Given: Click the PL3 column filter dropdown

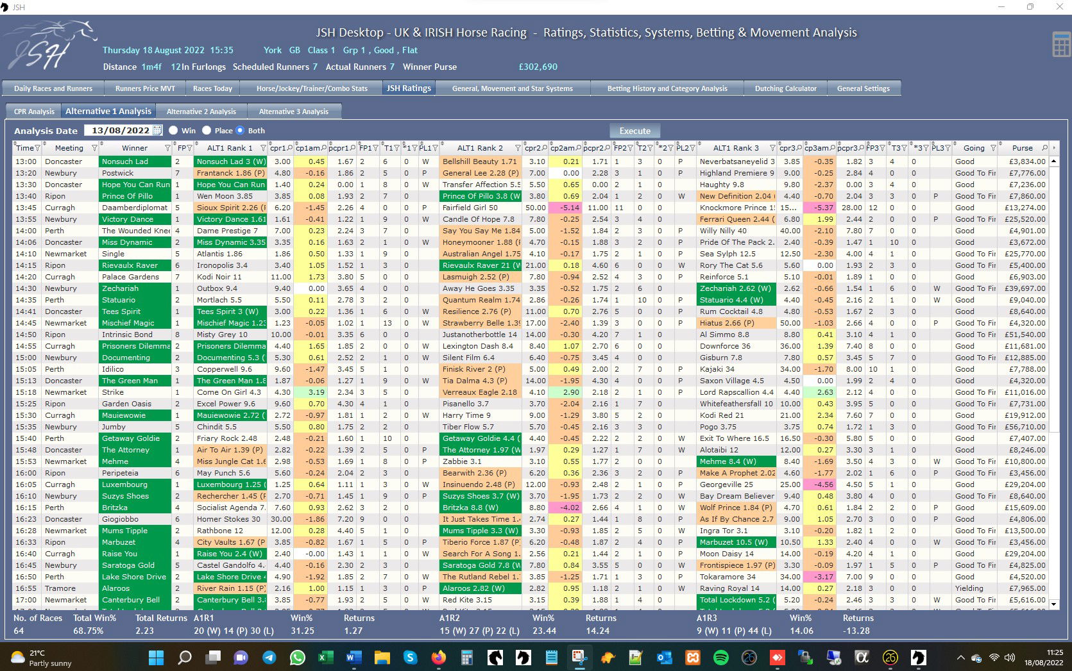Looking at the screenshot, I should (948, 148).
